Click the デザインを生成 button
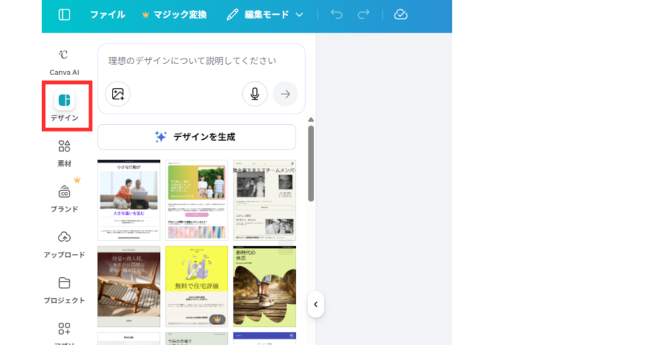Image resolution: width=658 pixels, height=345 pixels. tap(197, 137)
